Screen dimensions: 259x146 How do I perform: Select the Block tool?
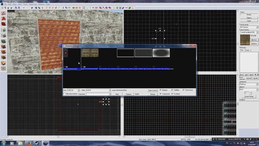click(x=4, y=36)
